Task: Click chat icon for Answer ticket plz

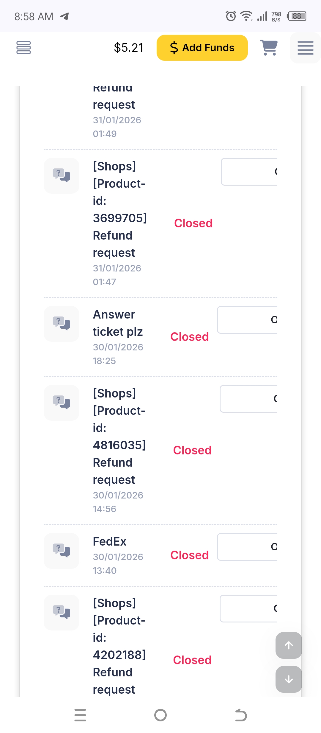Action: pos(62,324)
